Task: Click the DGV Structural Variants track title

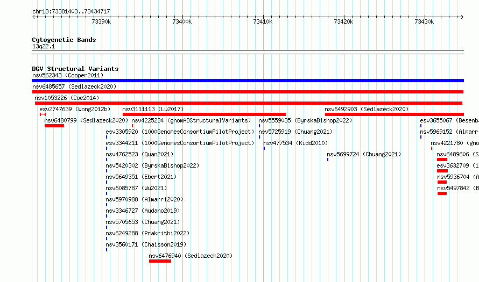Action: (x=75, y=69)
